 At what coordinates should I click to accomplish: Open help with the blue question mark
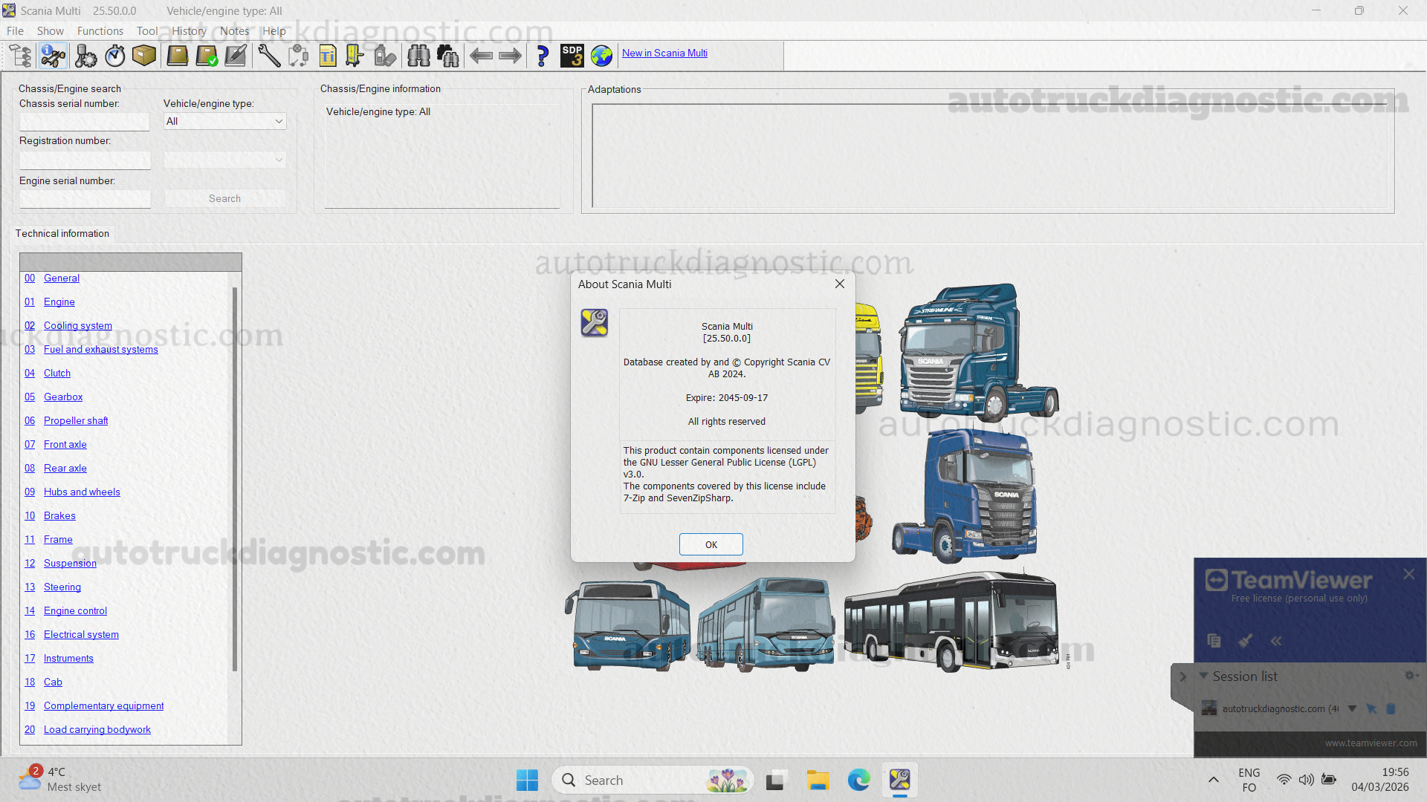(x=543, y=56)
